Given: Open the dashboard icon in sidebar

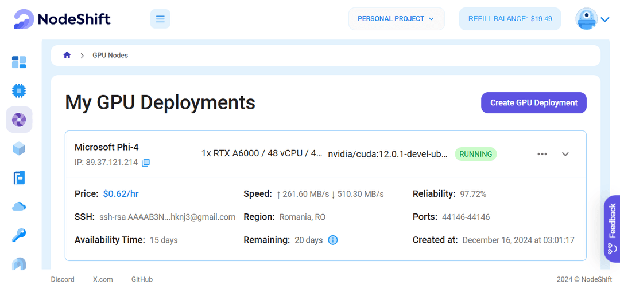Looking at the screenshot, I should (x=19, y=62).
